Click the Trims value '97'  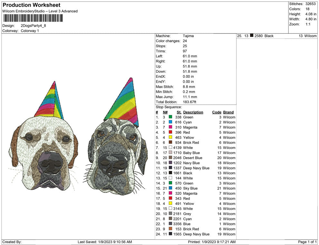tap(185, 51)
